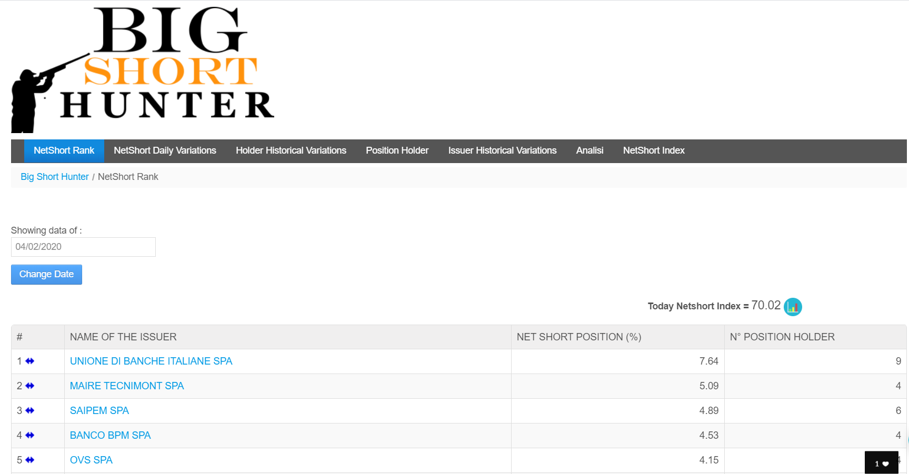Click the rank arrows icon in row 5
The height and width of the screenshot is (474, 909).
[x=30, y=460]
